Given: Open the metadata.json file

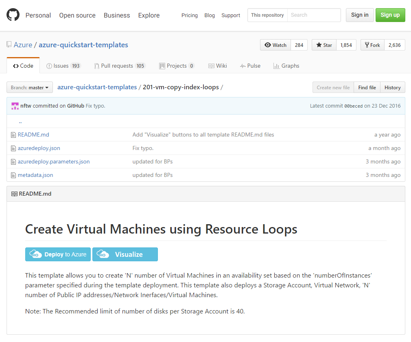Looking at the screenshot, I should click(35, 175).
